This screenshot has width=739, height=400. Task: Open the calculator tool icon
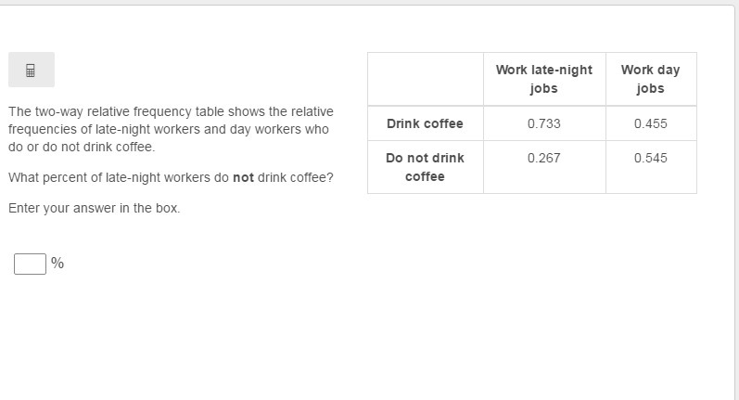point(31,71)
